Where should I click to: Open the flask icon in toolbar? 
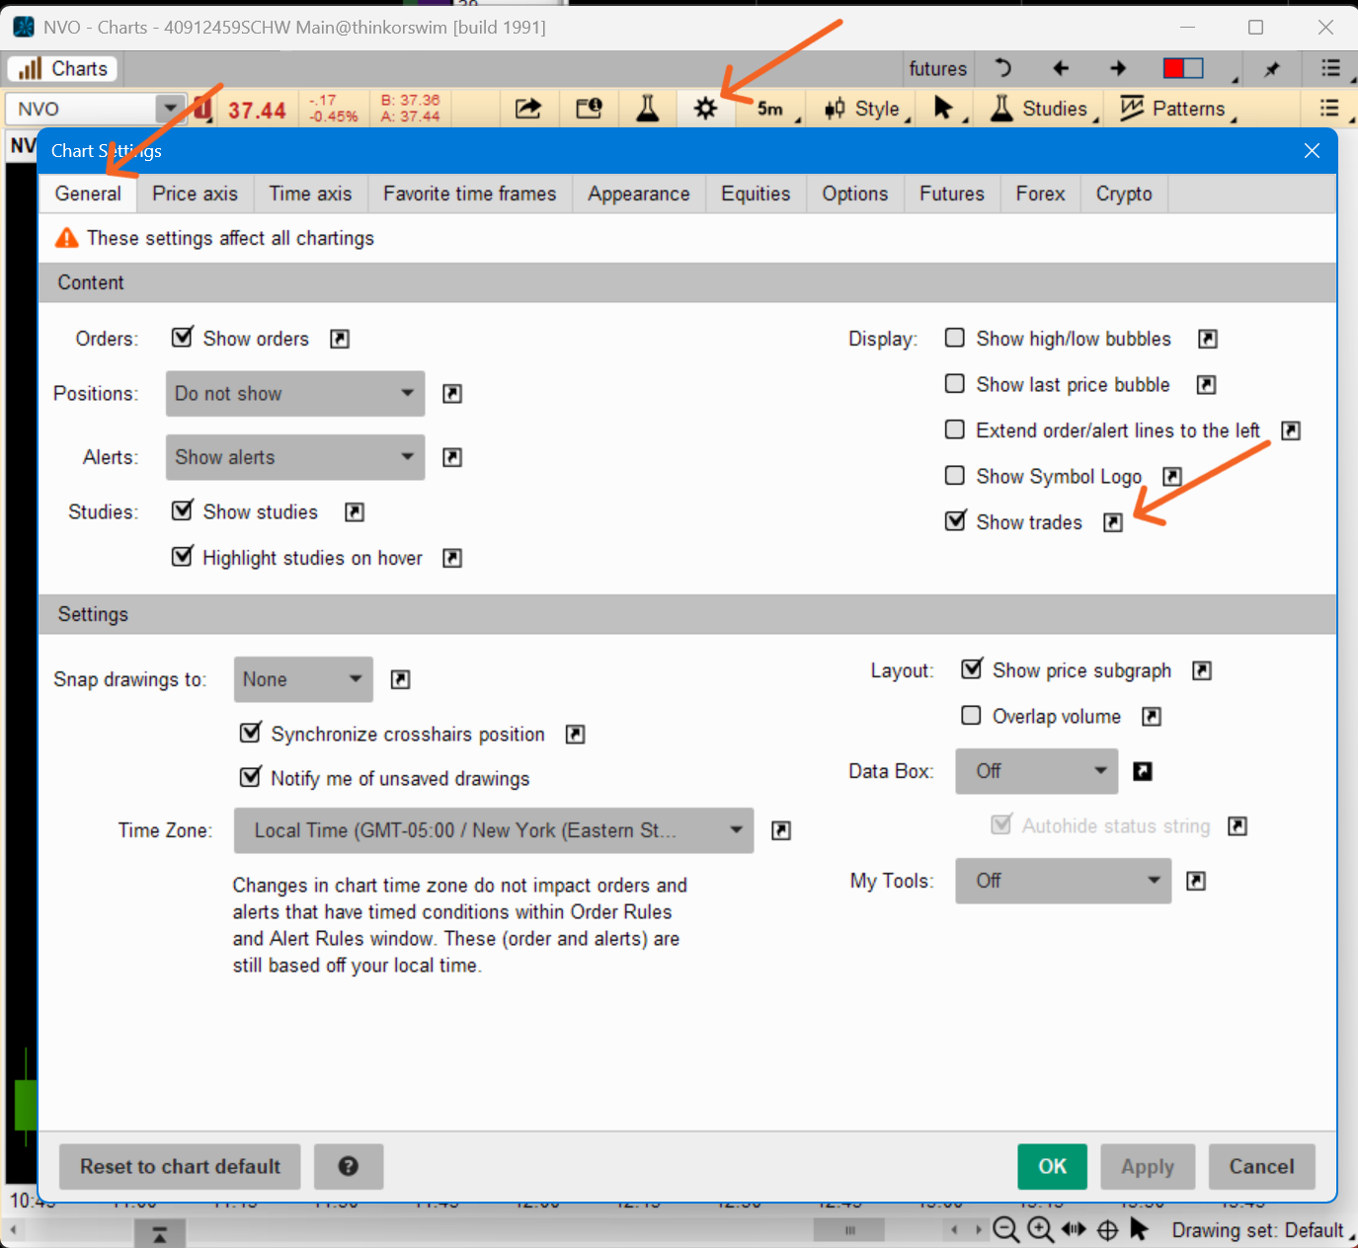(x=648, y=109)
